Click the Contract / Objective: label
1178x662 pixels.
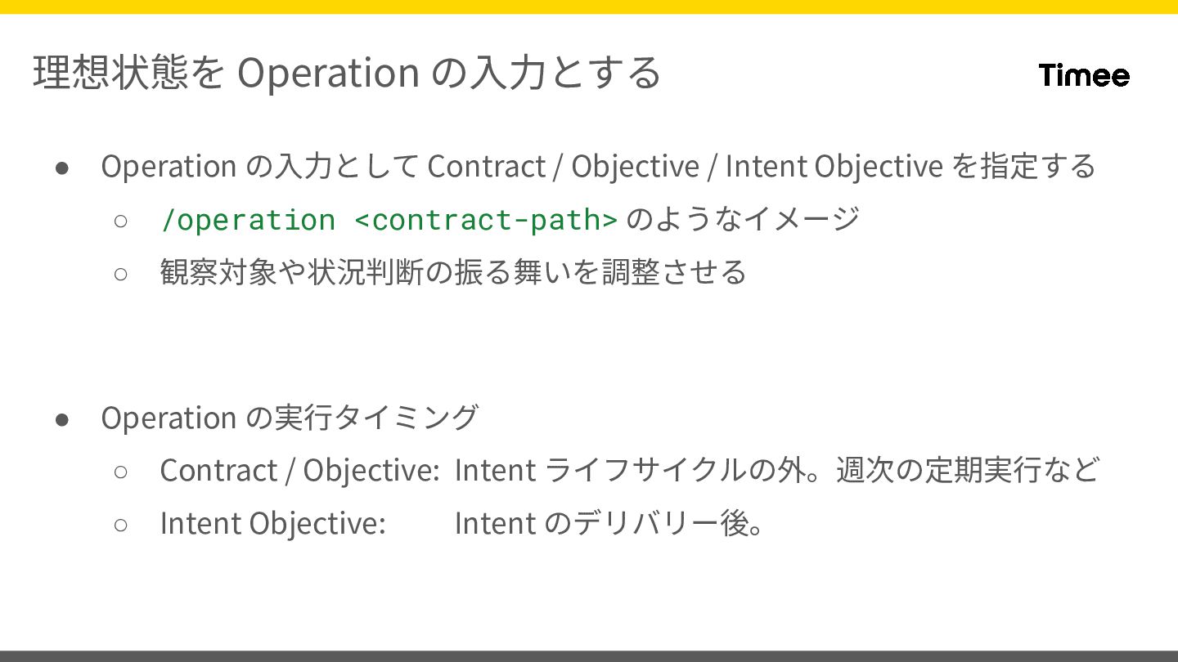tap(299, 471)
